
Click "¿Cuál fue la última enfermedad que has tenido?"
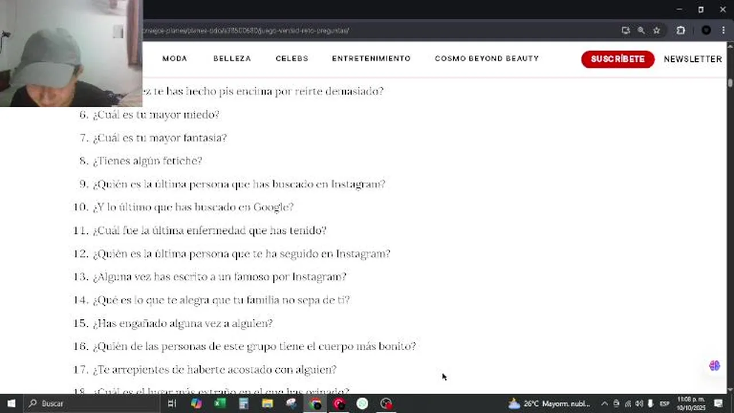(x=210, y=231)
